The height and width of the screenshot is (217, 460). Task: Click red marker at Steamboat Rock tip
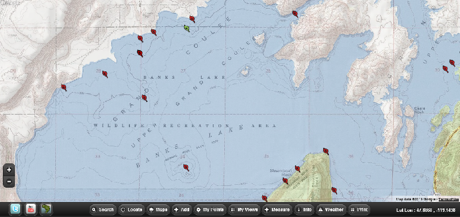[325, 151]
